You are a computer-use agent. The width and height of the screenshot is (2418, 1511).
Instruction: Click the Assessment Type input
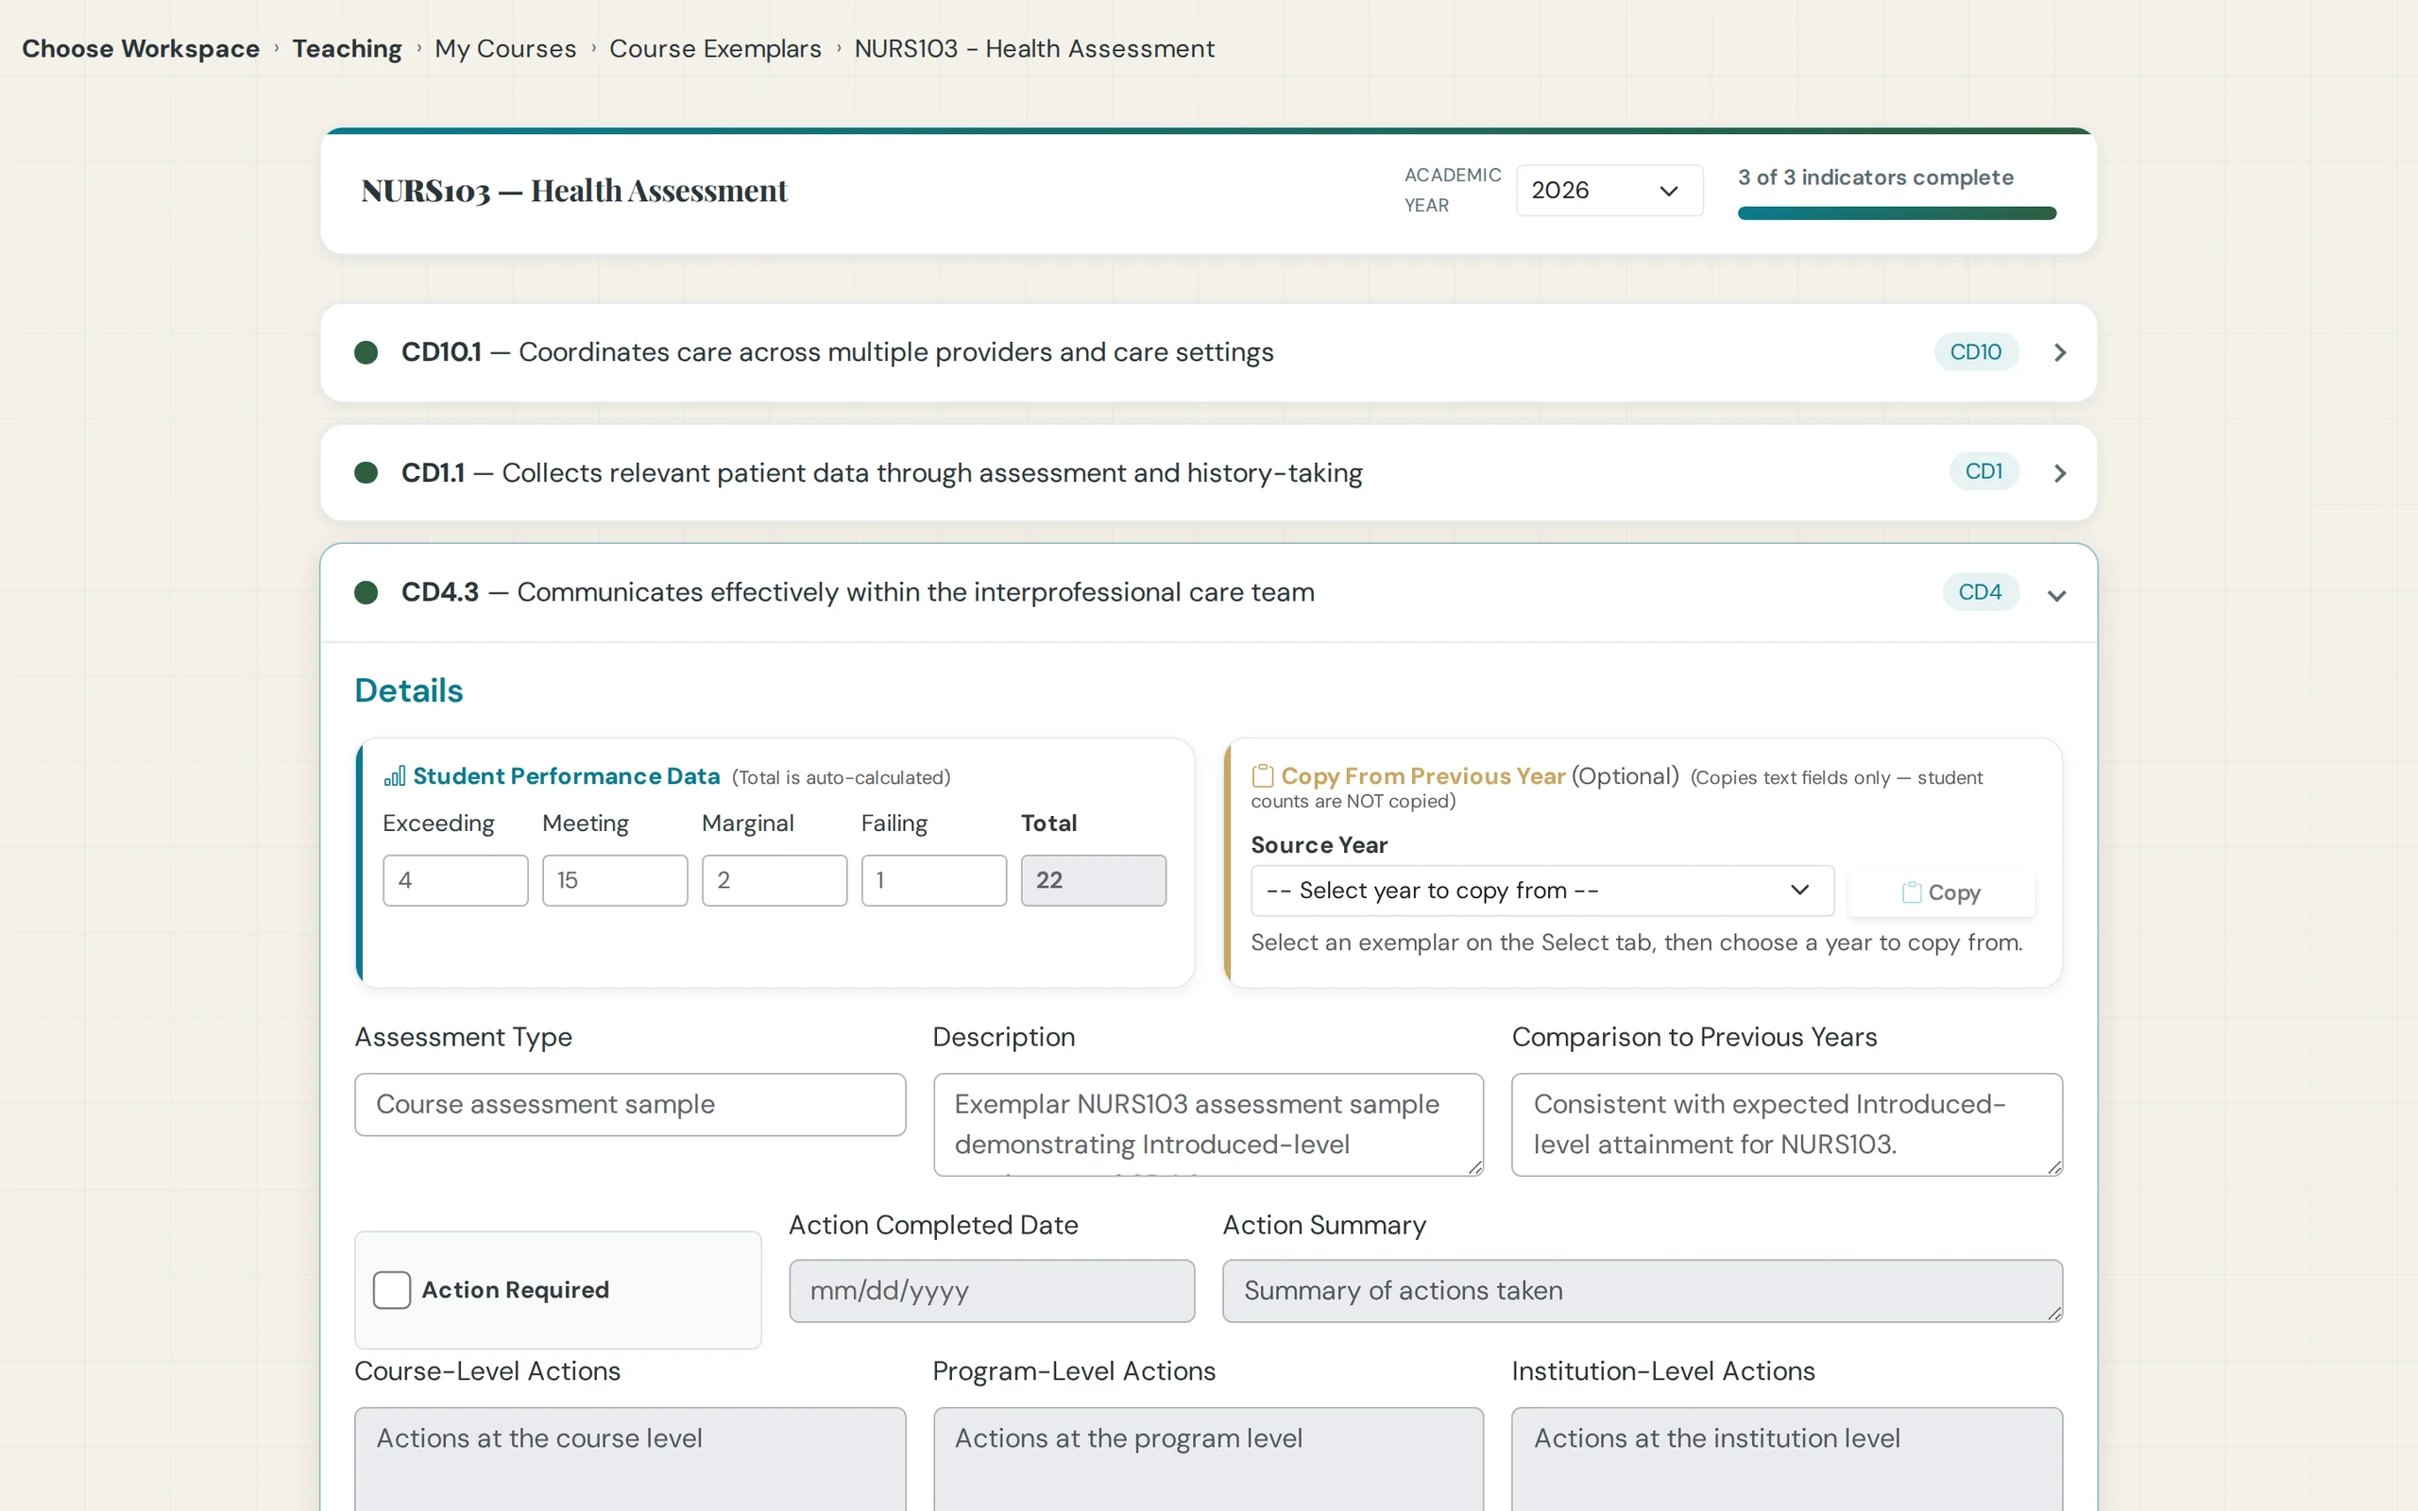631,1104
